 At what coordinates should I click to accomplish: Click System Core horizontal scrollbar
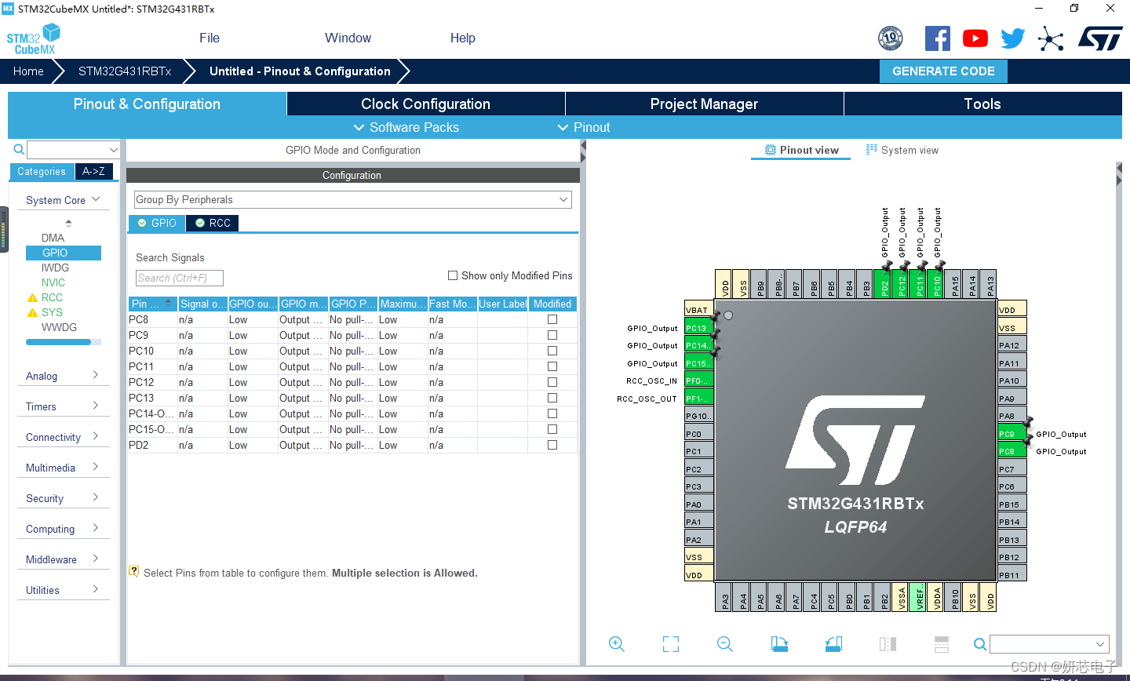59,342
